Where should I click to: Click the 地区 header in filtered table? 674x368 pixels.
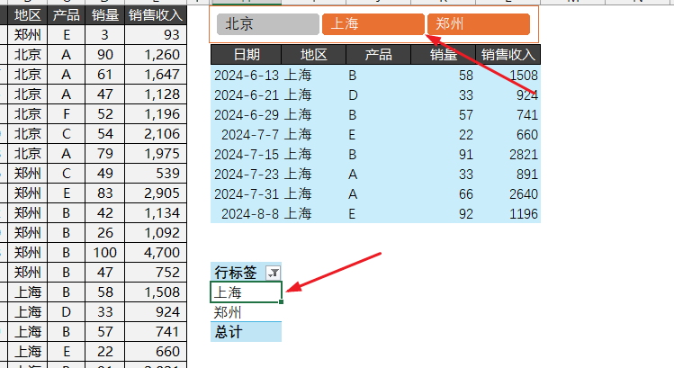coord(314,55)
